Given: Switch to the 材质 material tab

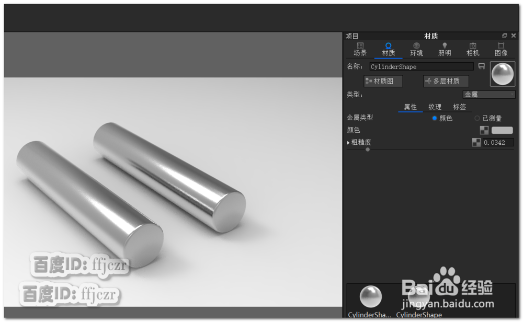Looking at the screenshot, I should pyautogui.click(x=388, y=49).
